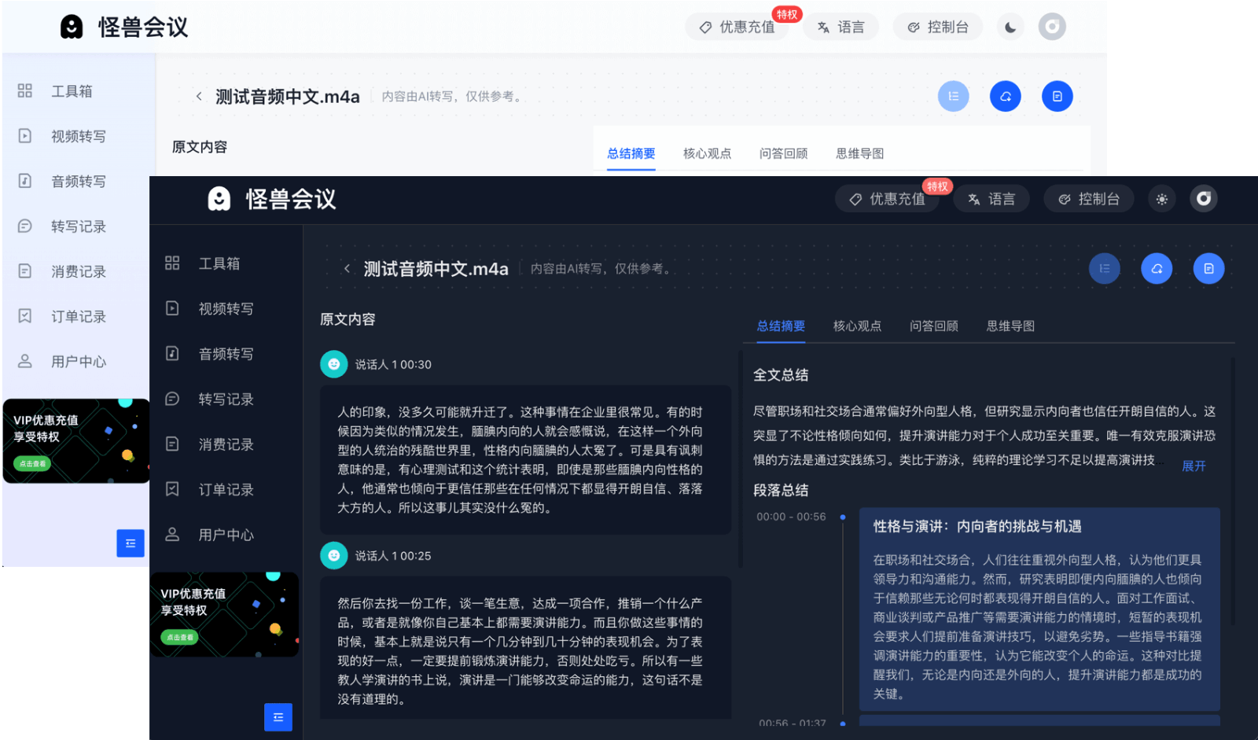
Task: Click the back chevron beside 测试音频中文.m4a
Action: (x=347, y=268)
